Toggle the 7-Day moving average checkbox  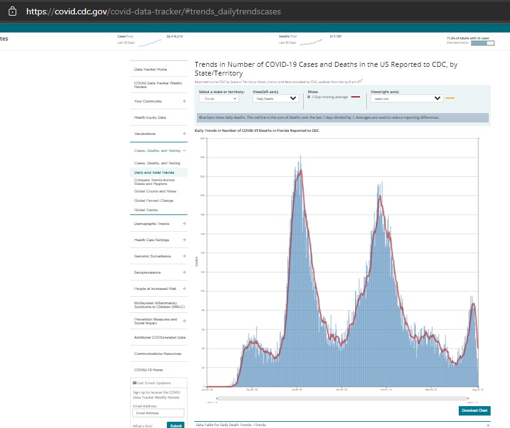[309, 97]
